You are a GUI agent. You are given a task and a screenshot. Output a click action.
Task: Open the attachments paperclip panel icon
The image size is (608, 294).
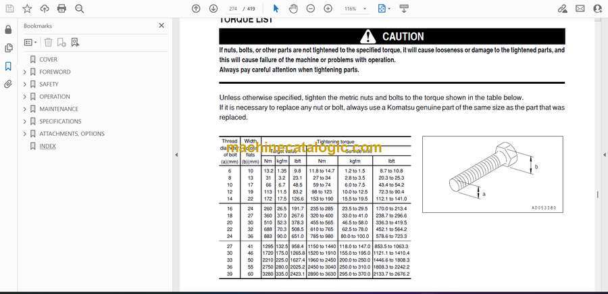tap(9, 84)
